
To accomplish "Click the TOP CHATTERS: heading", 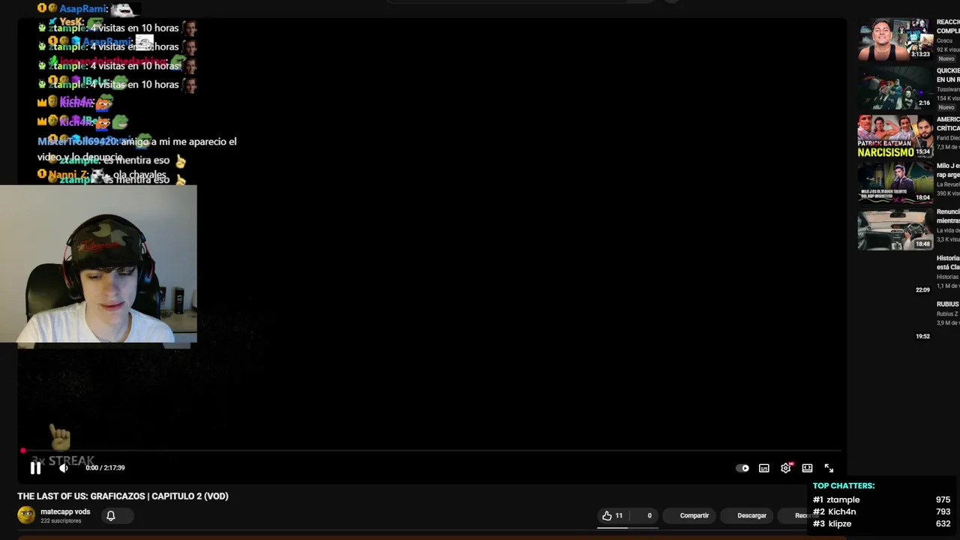I will (x=844, y=486).
